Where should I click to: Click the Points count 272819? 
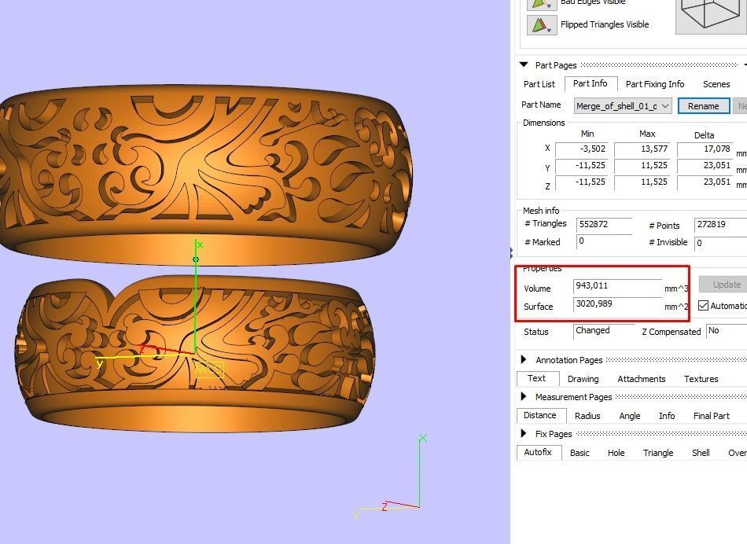click(x=720, y=225)
